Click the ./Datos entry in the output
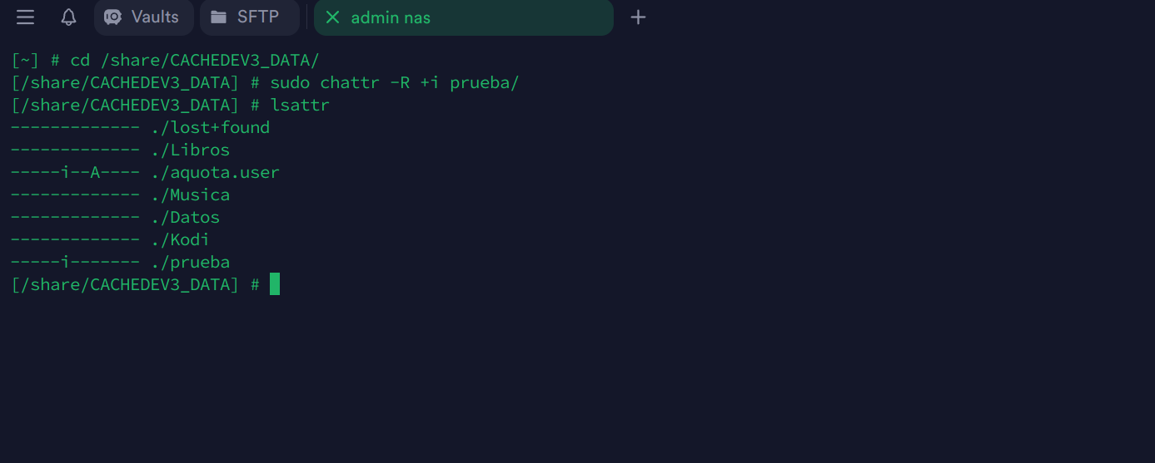Screen dimensions: 1155x463 [186, 218]
